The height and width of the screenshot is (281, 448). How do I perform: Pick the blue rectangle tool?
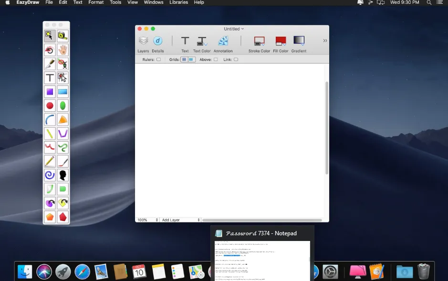(63, 91)
